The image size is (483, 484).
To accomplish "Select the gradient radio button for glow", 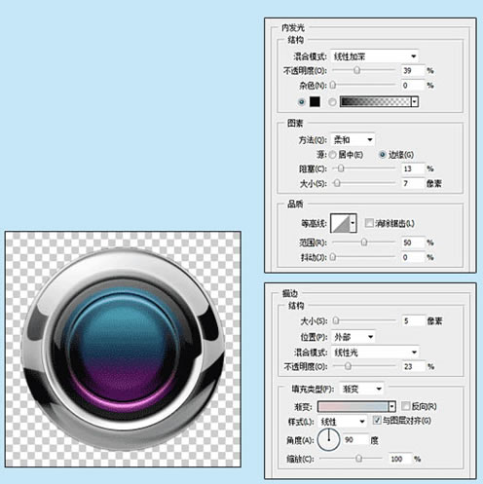I will point(332,102).
